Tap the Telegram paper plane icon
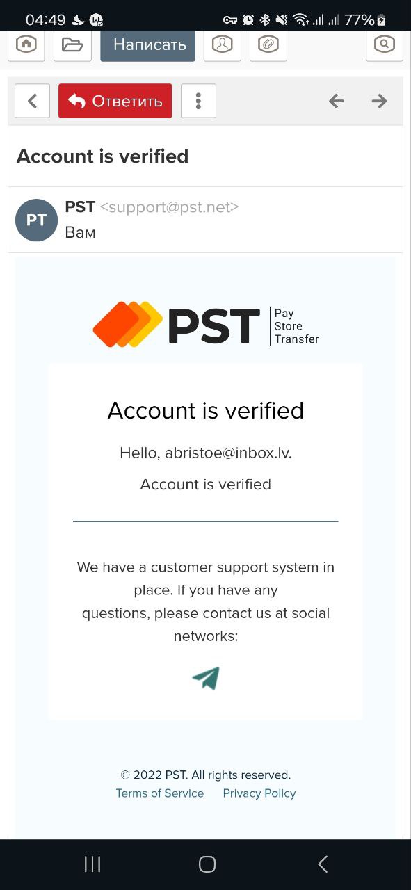The width and height of the screenshot is (411, 890). coord(206,678)
